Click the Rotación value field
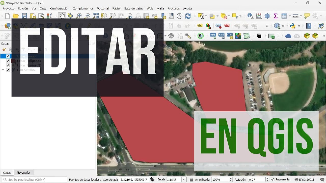 tap(257, 179)
